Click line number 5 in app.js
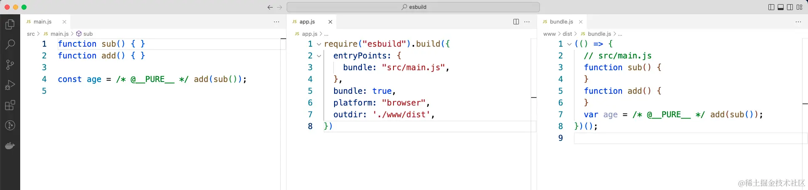This screenshot has width=808, height=190. coord(310,91)
